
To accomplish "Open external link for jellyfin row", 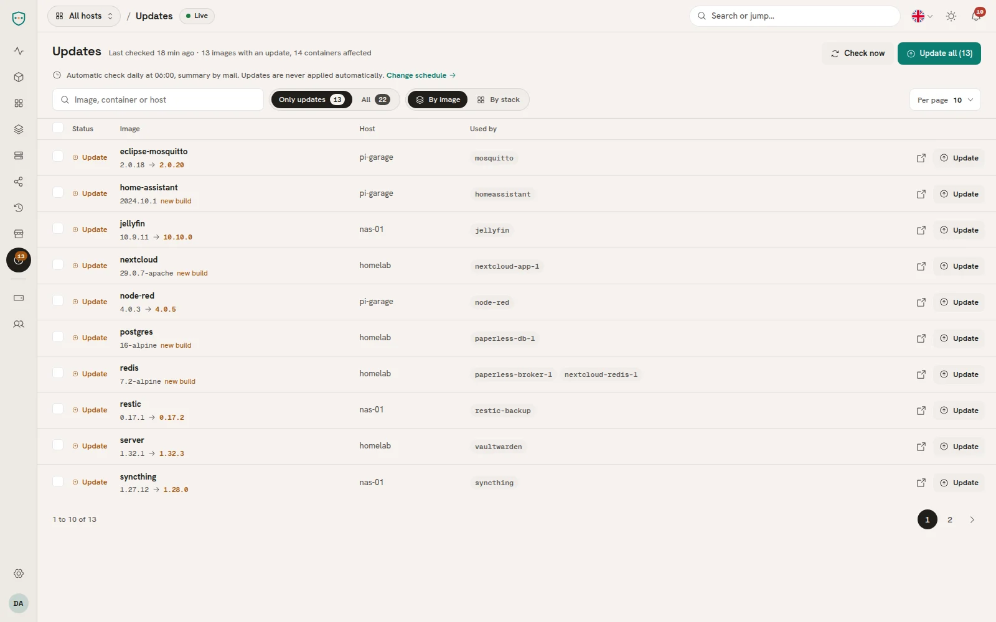I will click(x=921, y=230).
